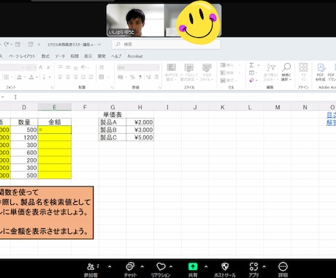Toggle Align Right in alignment group
The height and width of the screenshot is (278, 336).
tap(76, 77)
